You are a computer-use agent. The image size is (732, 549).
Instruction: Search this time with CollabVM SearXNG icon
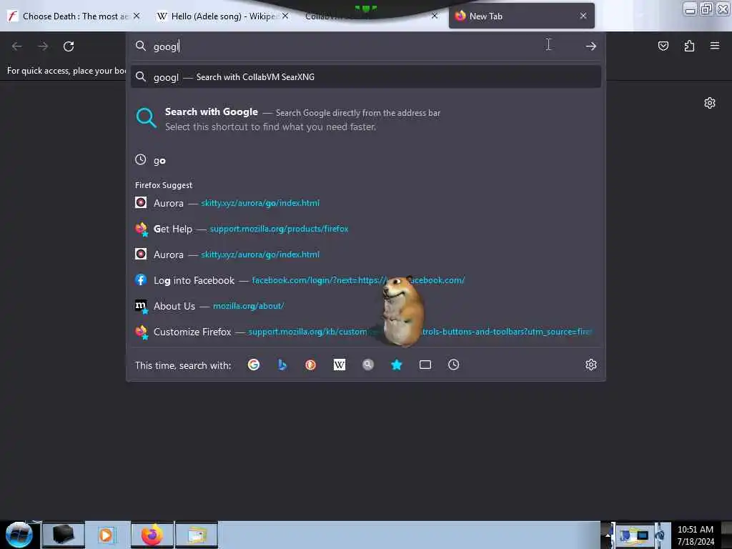(x=368, y=365)
